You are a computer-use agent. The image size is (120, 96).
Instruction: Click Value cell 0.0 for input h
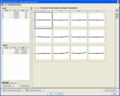23,13
